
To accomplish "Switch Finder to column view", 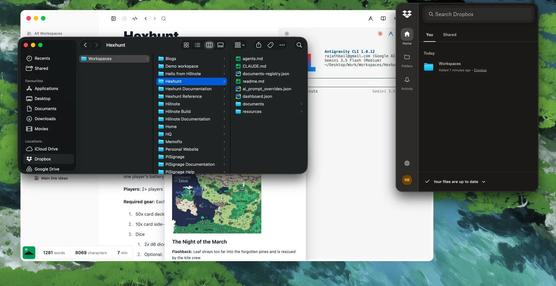I will click(209, 45).
